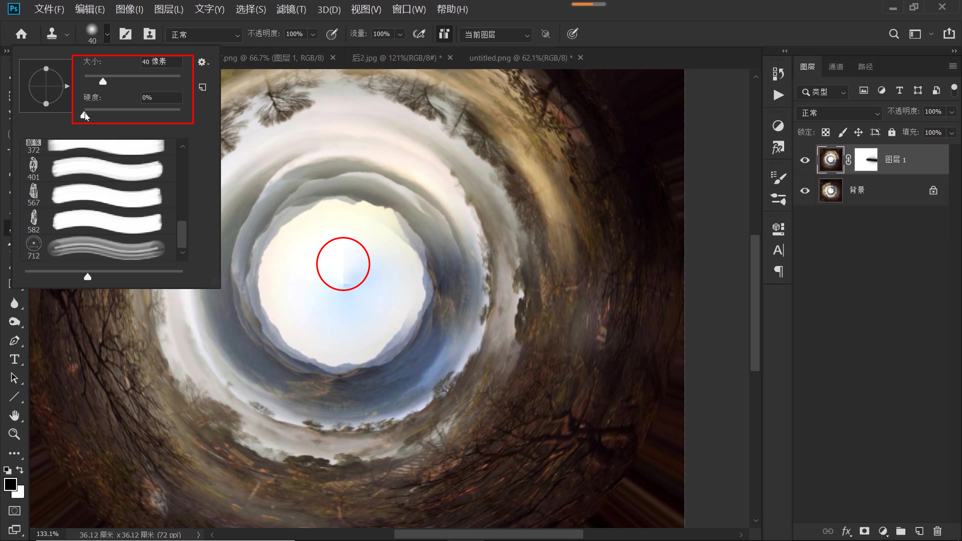Expand the 当前图层 sample dropdown
This screenshot has width=962, height=541.
(496, 35)
